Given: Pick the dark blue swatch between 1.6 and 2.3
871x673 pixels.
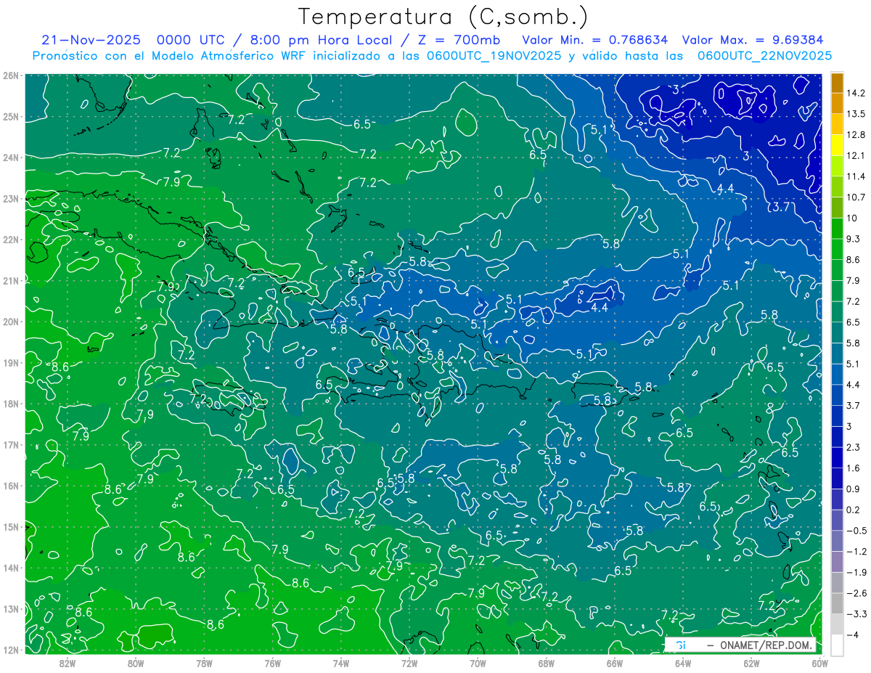Looking at the screenshot, I should point(837,457).
